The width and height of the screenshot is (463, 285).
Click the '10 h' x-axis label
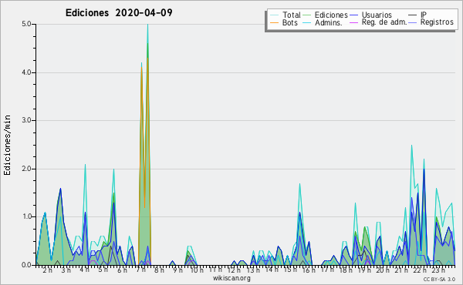coord(196,270)
